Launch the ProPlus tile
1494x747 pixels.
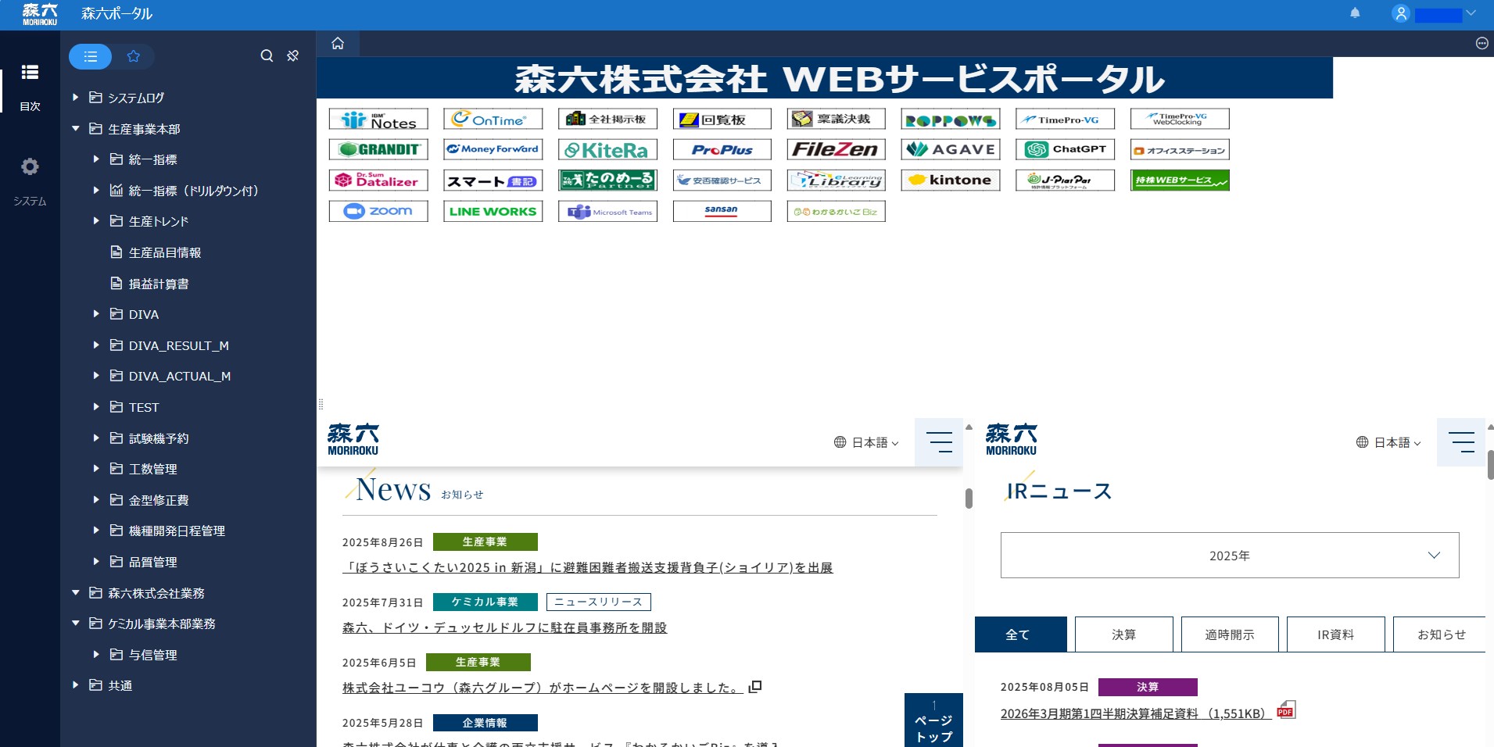(722, 149)
